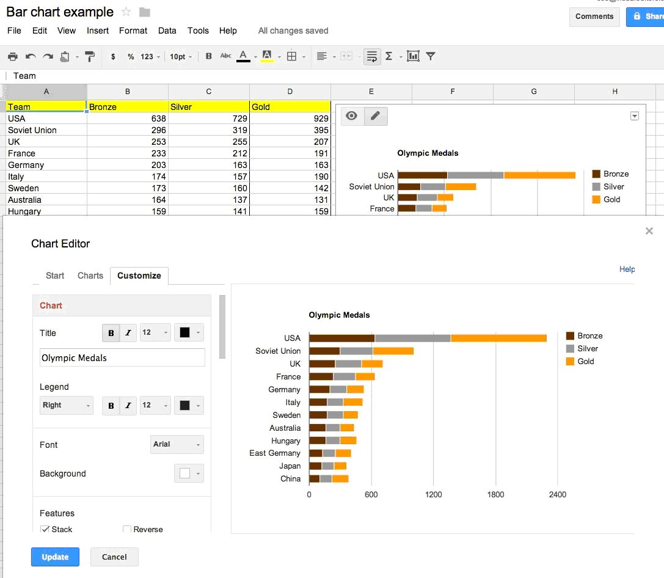Open the Help link in Chart Editor
This screenshot has height=578, width=664.
627,269
